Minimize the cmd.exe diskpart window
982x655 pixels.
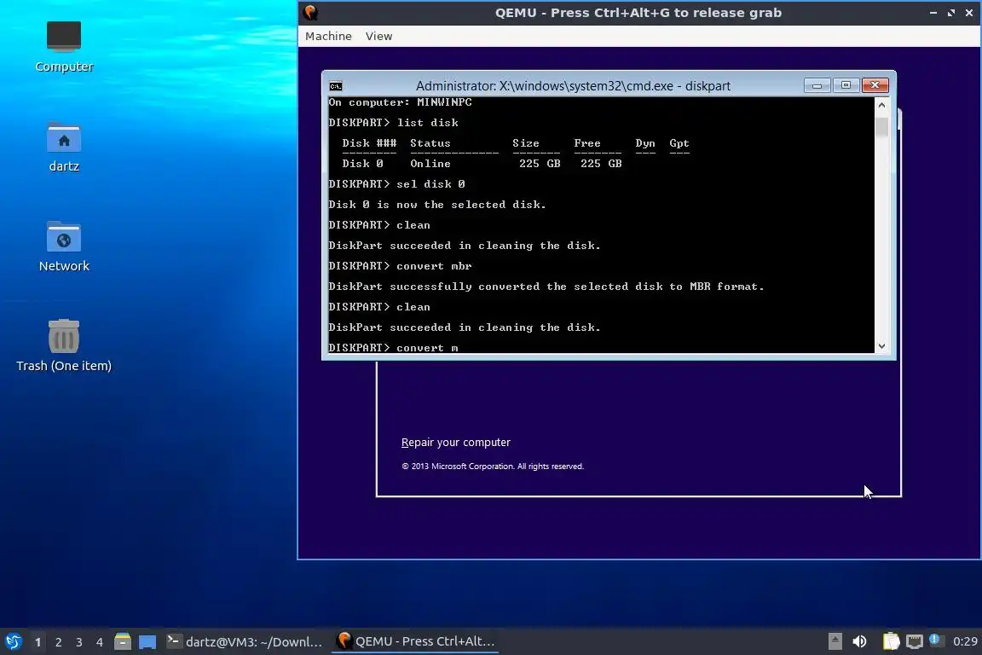tap(817, 85)
